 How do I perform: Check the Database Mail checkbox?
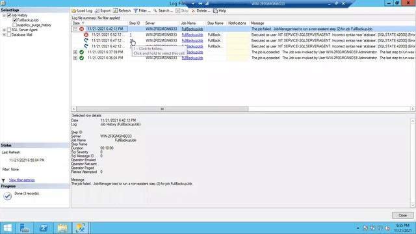(x=9, y=34)
